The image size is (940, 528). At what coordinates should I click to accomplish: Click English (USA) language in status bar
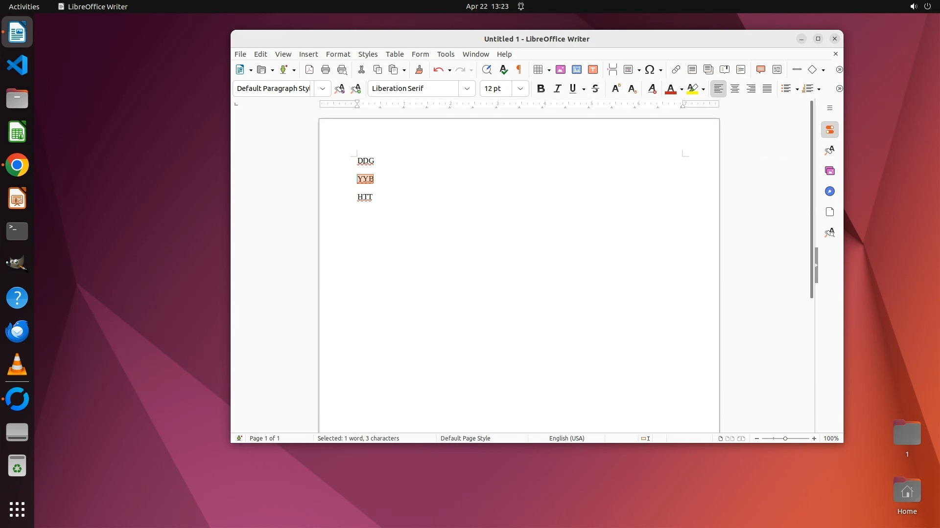(x=566, y=438)
